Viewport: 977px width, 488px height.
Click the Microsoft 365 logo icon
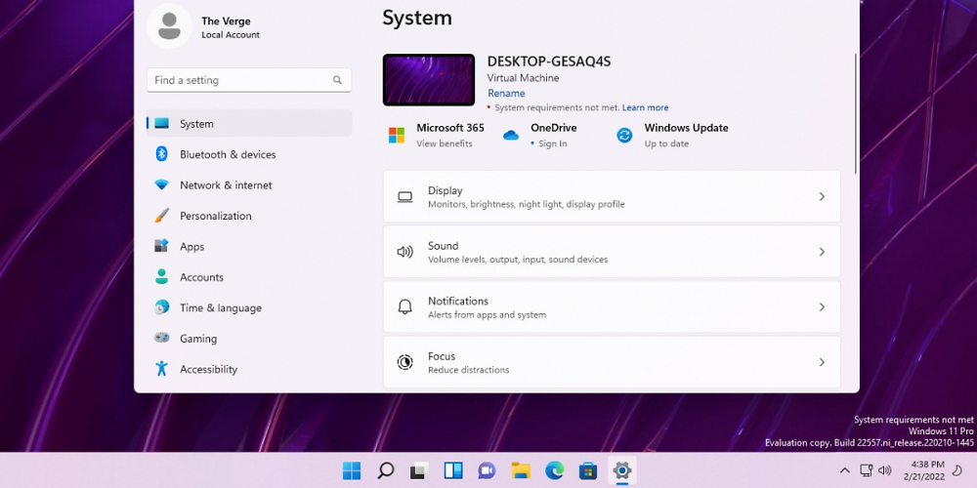pyautogui.click(x=397, y=135)
